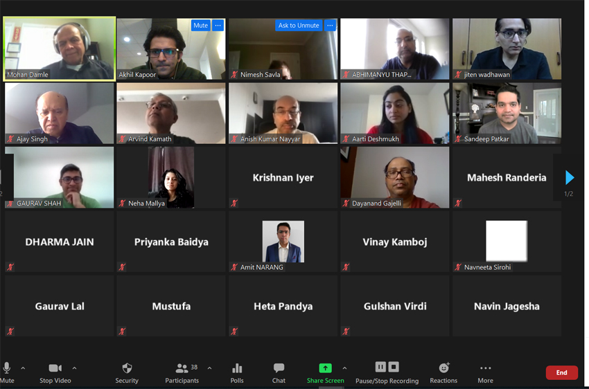
Task: Open the Polls bar chart icon
Action: pyautogui.click(x=237, y=368)
